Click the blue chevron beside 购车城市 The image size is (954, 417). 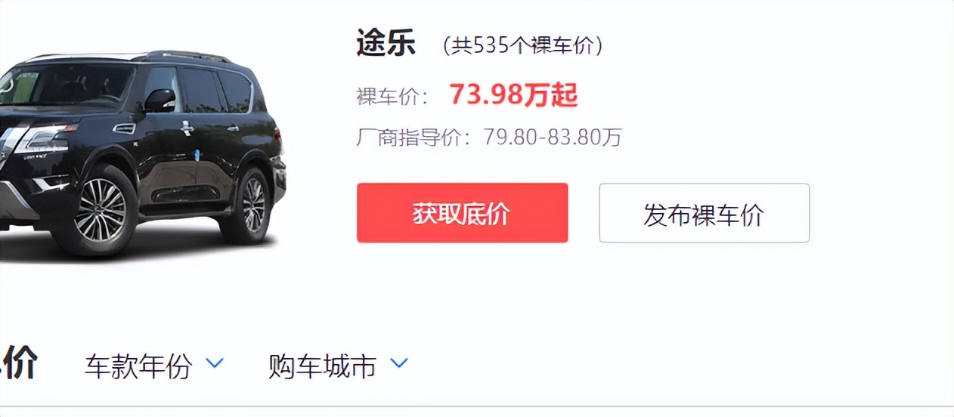click(x=399, y=364)
